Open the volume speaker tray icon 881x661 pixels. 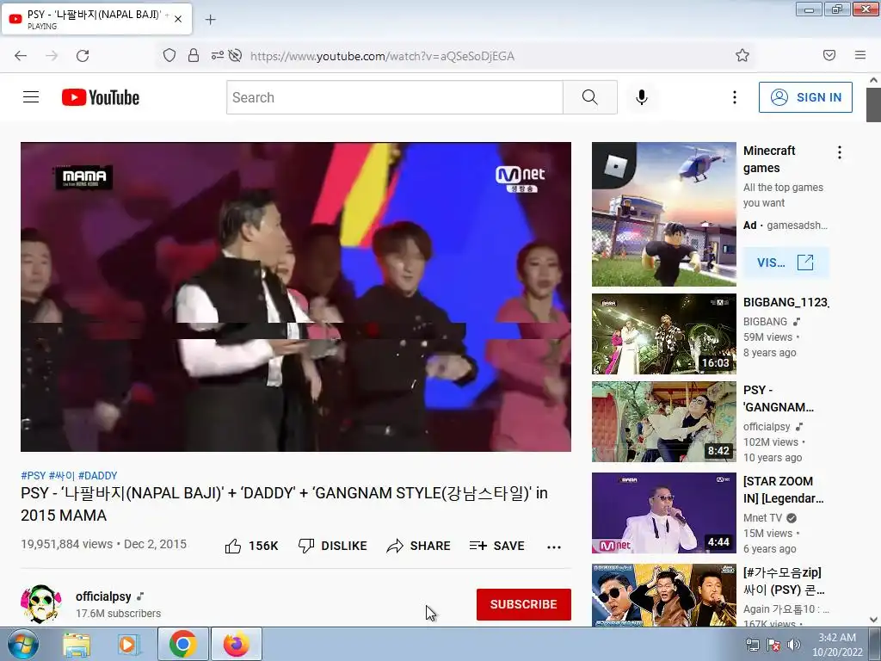(x=794, y=645)
